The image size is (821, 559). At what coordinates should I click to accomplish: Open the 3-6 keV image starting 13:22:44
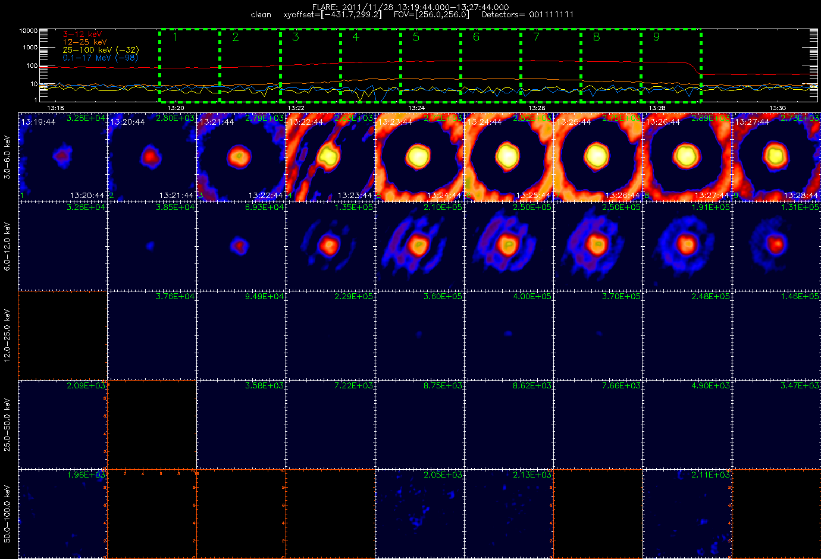pos(330,157)
